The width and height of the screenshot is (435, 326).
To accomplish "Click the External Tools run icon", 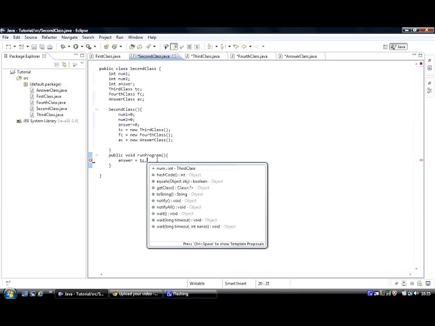I will (88, 47).
